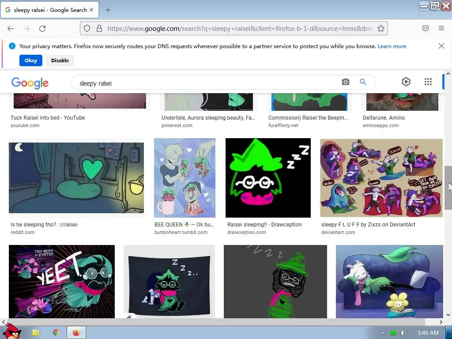Click the Okay button
452x339 pixels.
pyautogui.click(x=31, y=60)
